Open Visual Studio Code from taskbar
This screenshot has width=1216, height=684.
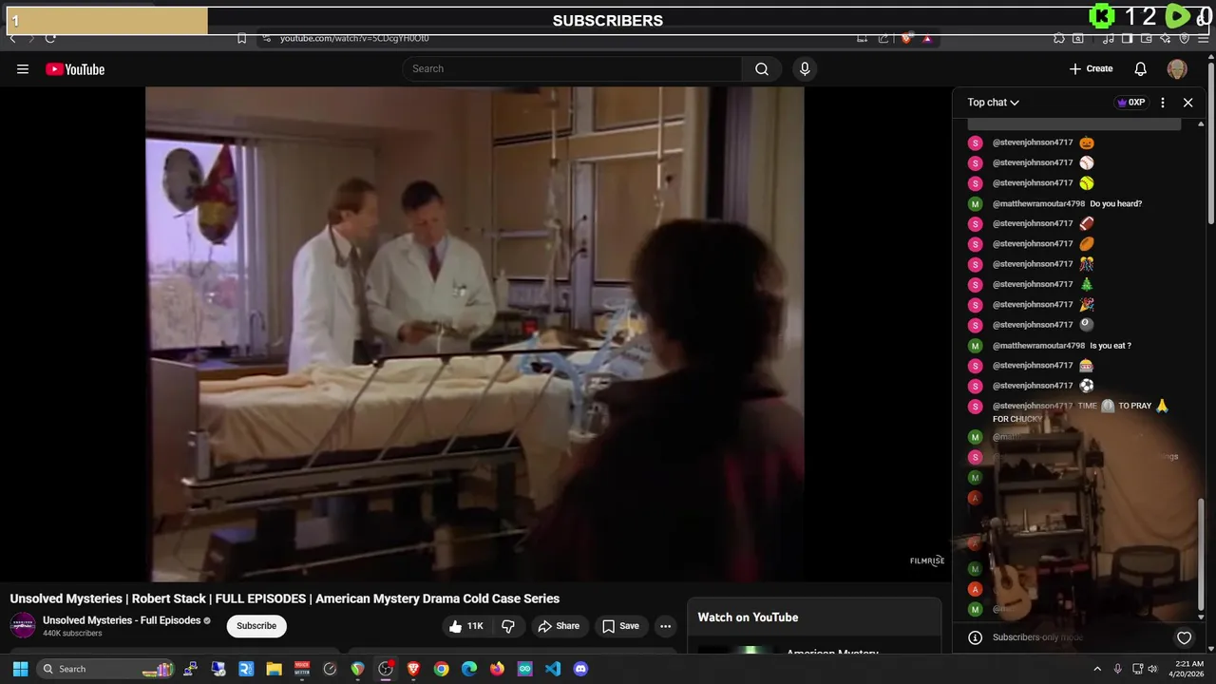tap(553, 669)
